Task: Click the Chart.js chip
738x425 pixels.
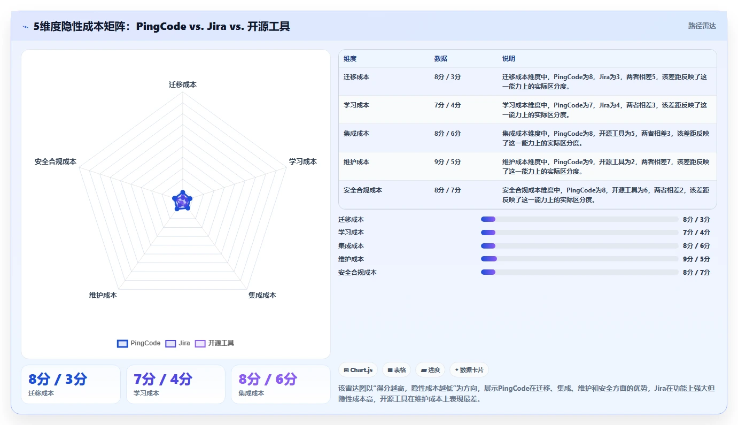Action: coord(358,370)
